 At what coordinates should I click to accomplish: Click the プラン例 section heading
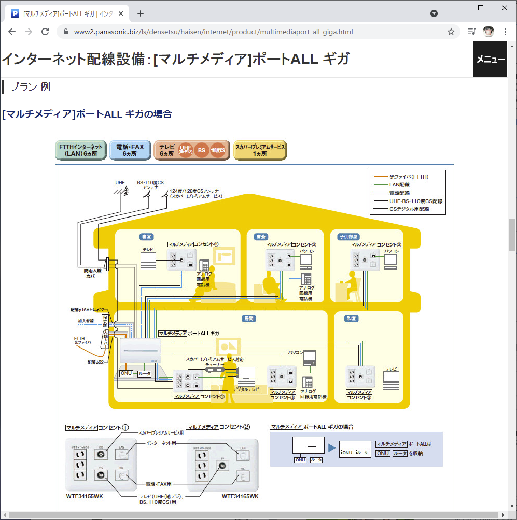click(x=30, y=87)
